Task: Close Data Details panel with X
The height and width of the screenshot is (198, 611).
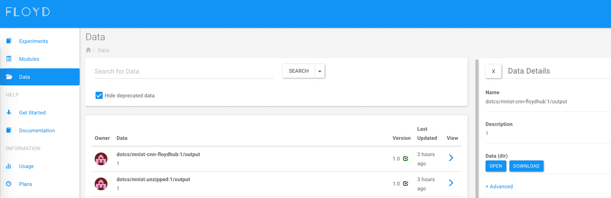Action: 493,71
